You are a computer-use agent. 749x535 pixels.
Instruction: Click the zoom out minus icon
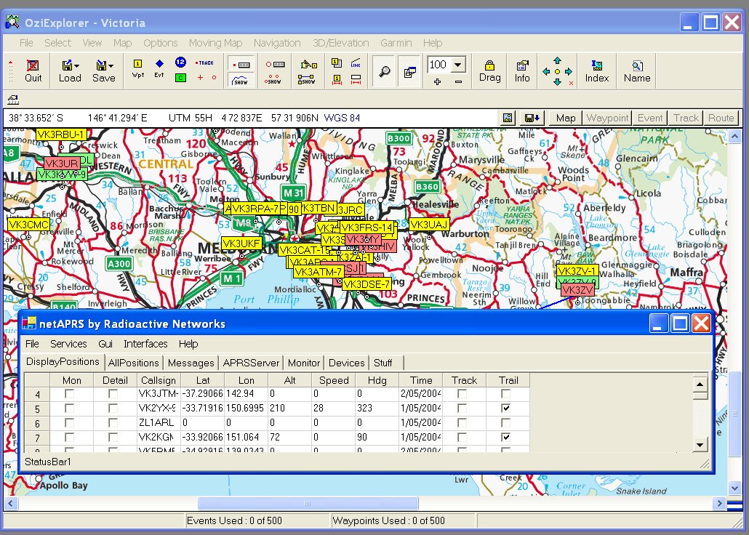pos(459,82)
